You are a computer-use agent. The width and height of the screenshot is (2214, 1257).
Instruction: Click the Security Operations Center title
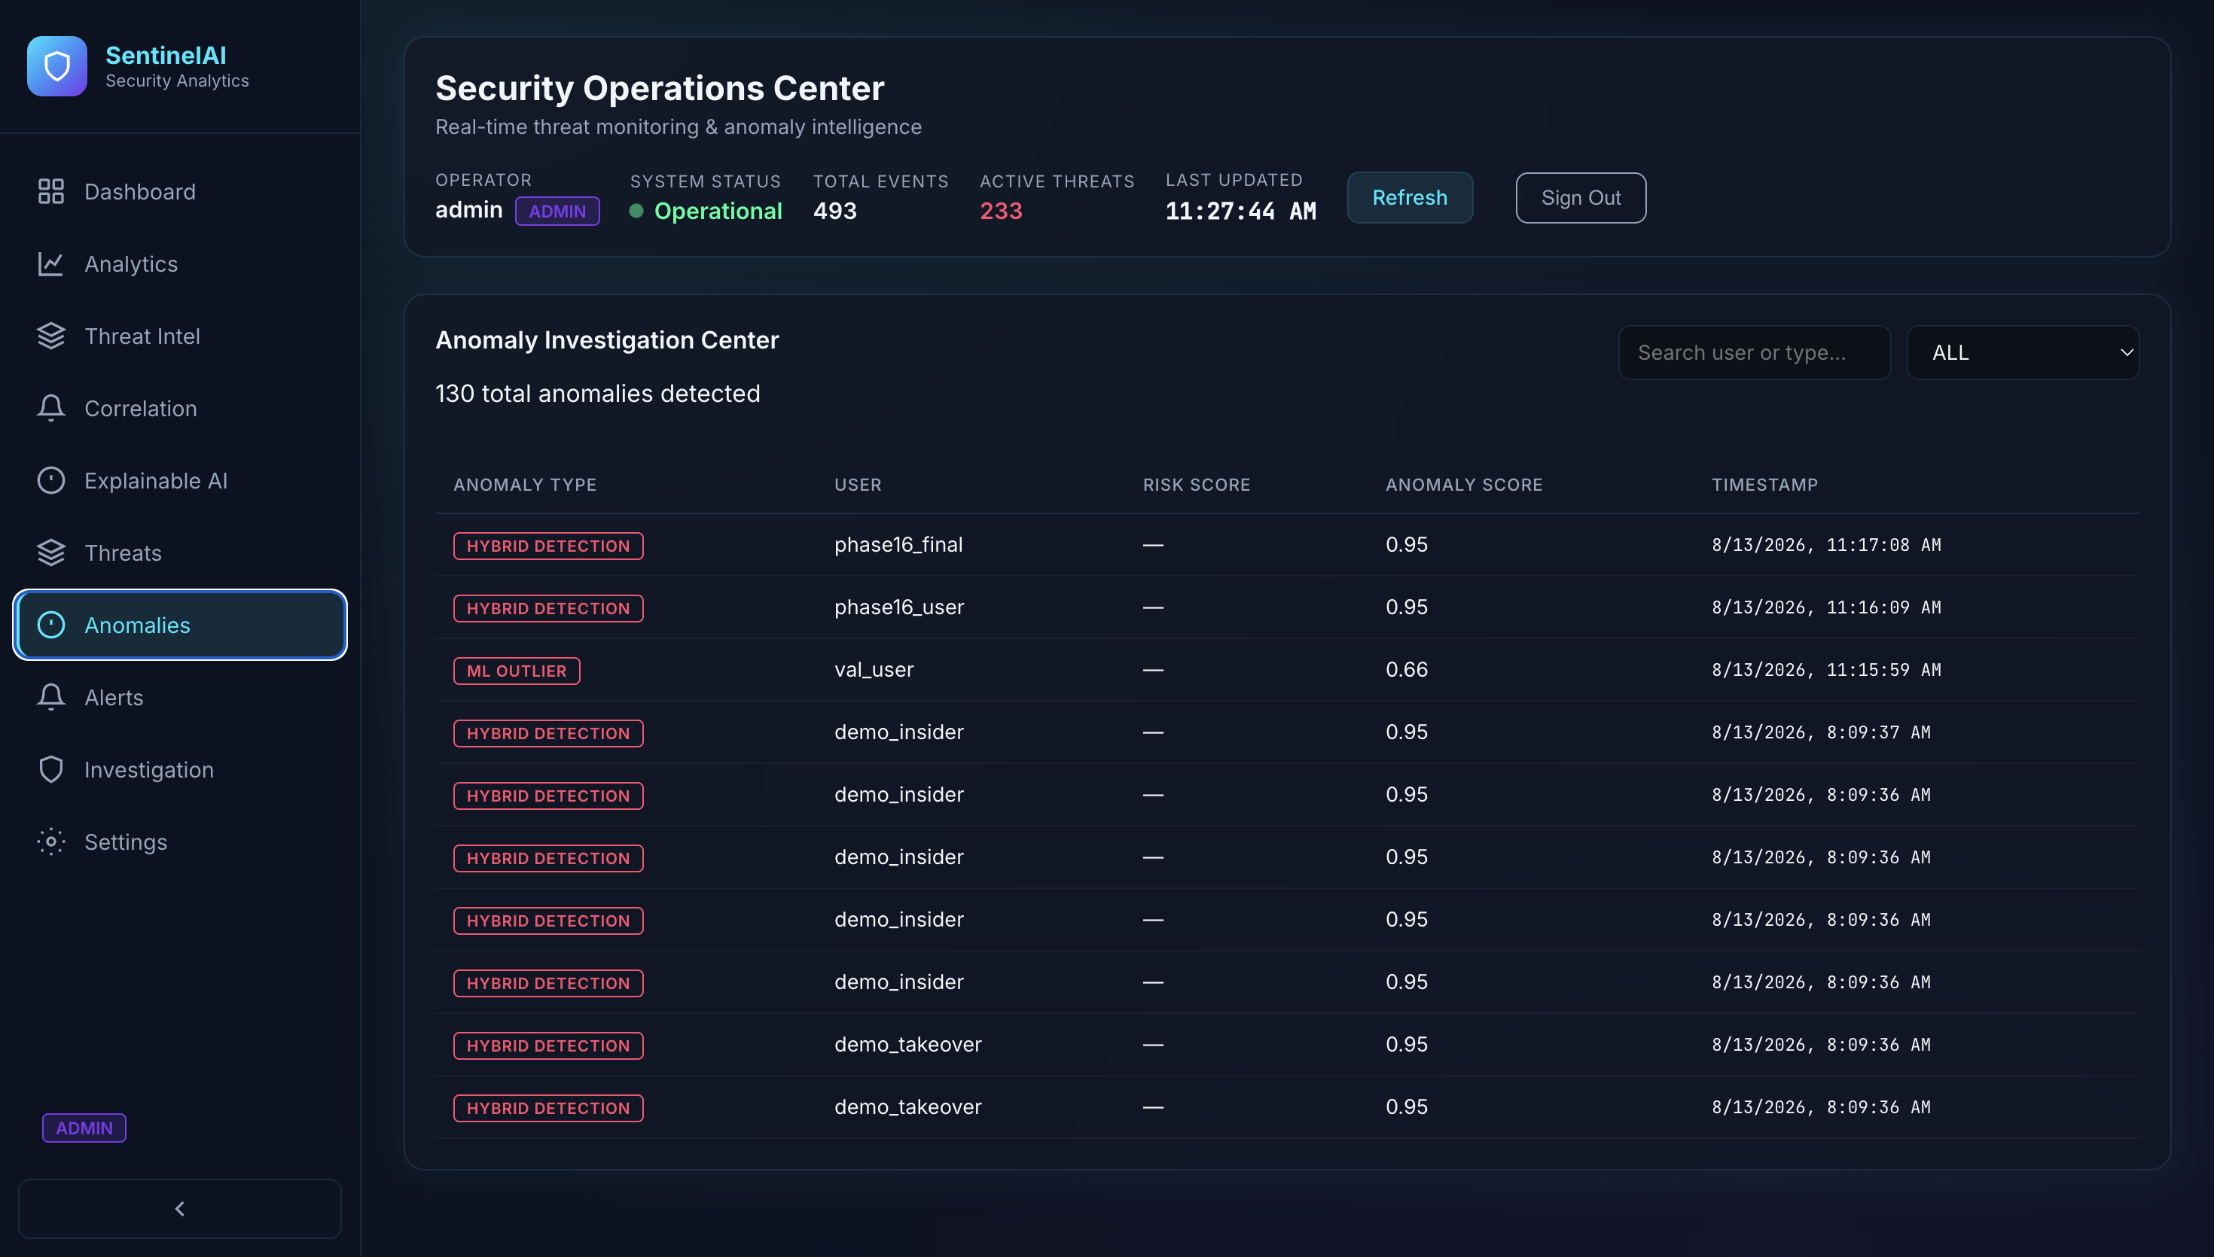[x=660, y=88]
